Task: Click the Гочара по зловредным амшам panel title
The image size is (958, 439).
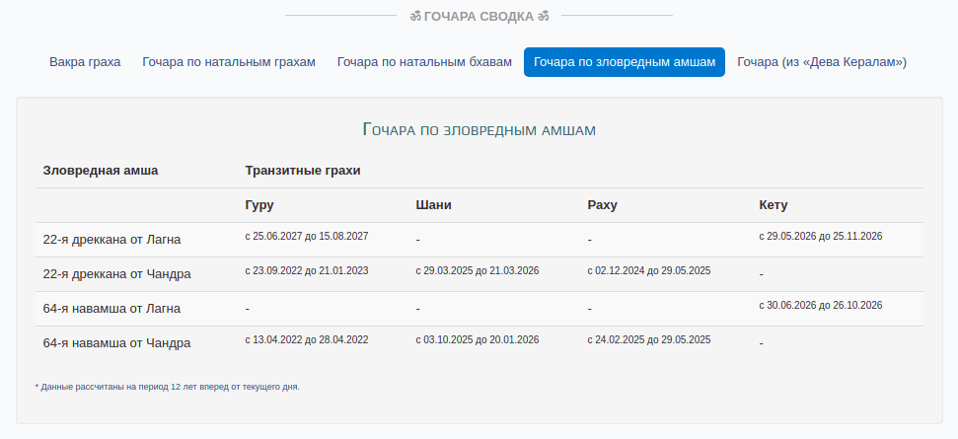Action: tap(479, 129)
